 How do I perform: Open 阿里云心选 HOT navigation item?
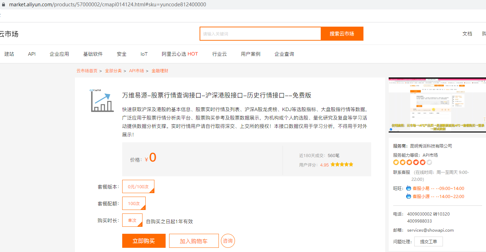[180, 54]
